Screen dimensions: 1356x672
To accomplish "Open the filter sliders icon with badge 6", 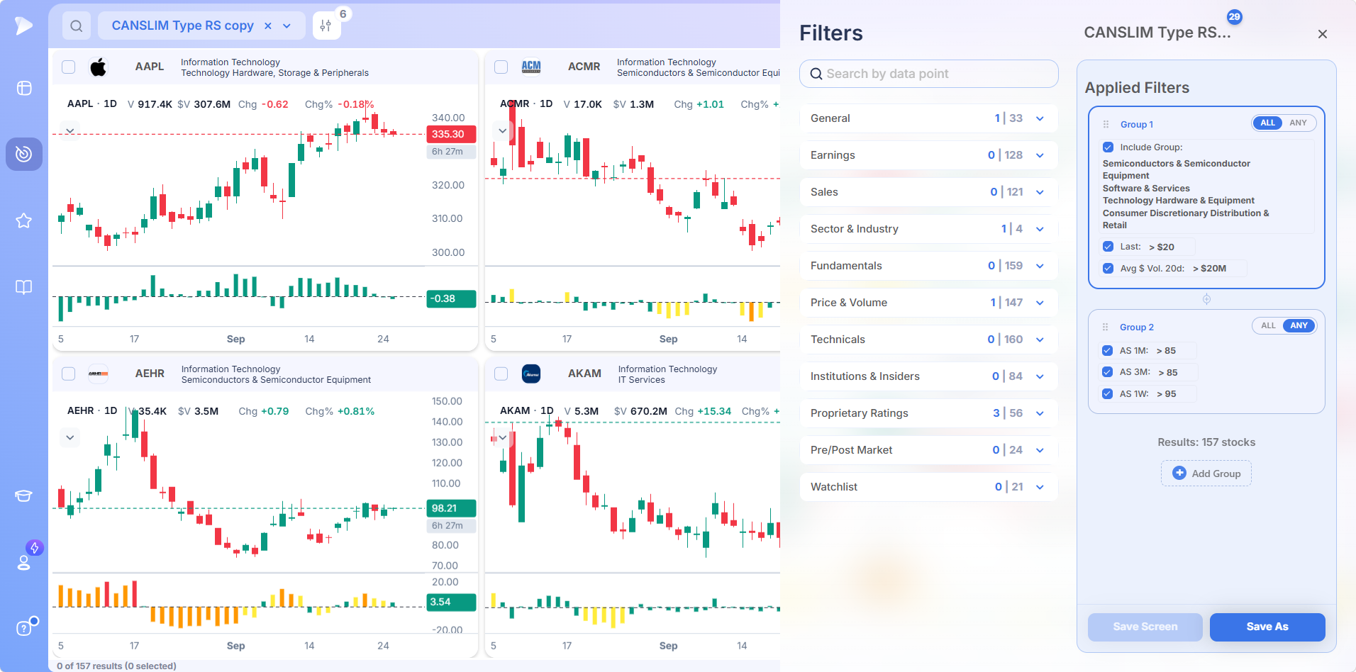I will pos(326,26).
